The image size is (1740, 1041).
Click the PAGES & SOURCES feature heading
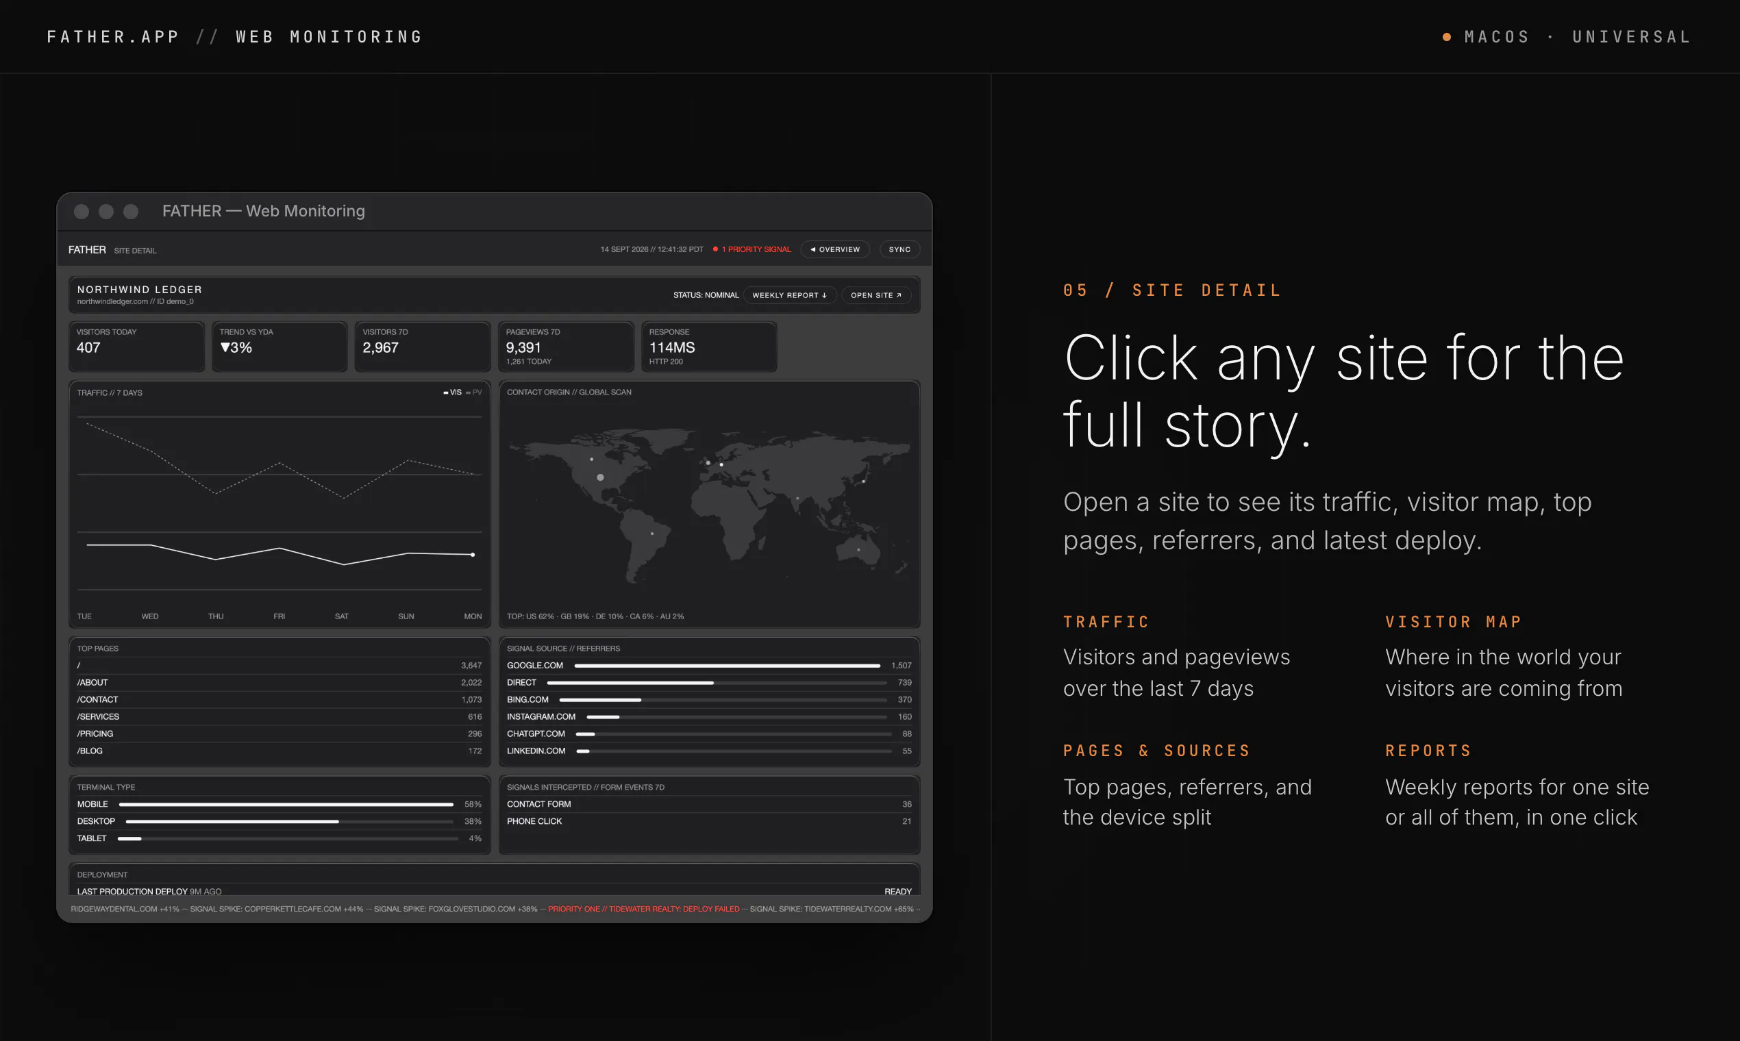1157,751
